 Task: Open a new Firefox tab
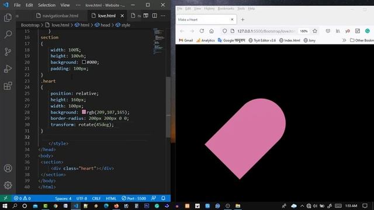(243, 19)
